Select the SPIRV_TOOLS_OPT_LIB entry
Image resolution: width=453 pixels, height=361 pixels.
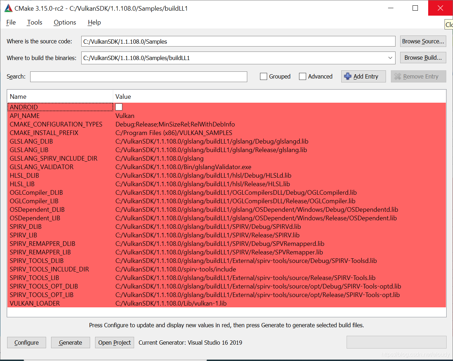42,295
